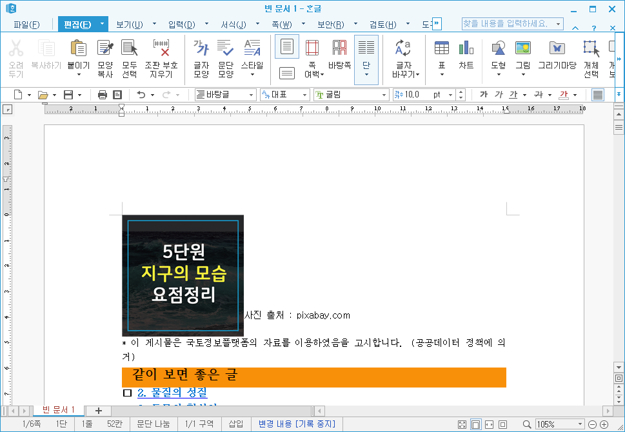Open Drawing Gallery (그리기마당)
This screenshot has height=432, width=625.
click(x=557, y=55)
